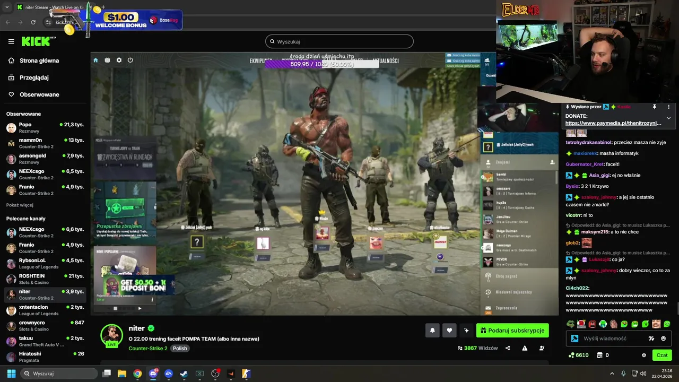Open the EA app on the taskbar

point(169,374)
